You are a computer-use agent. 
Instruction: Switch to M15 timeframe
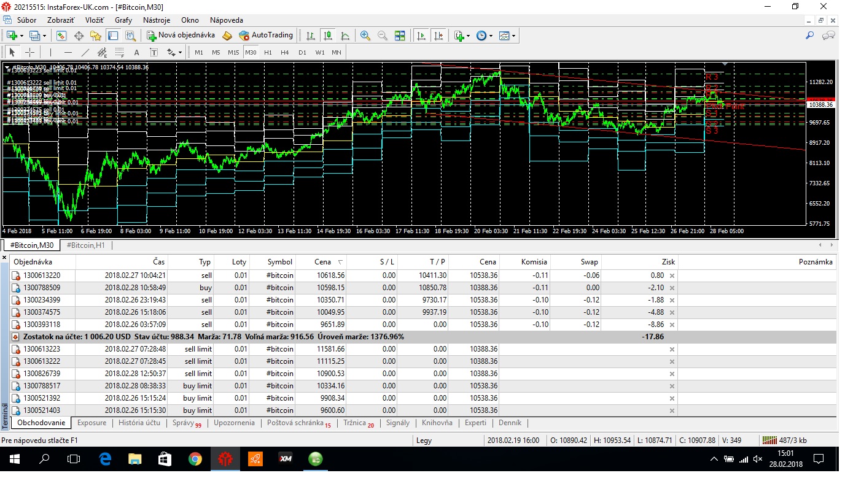pos(233,52)
